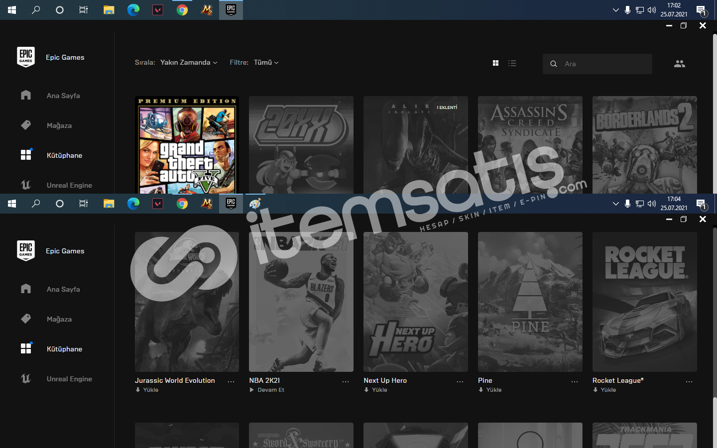This screenshot has width=717, height=448.
Task: Open the red Valorant icon on 17:02 taskbar
Action: [x=158, y=10]
